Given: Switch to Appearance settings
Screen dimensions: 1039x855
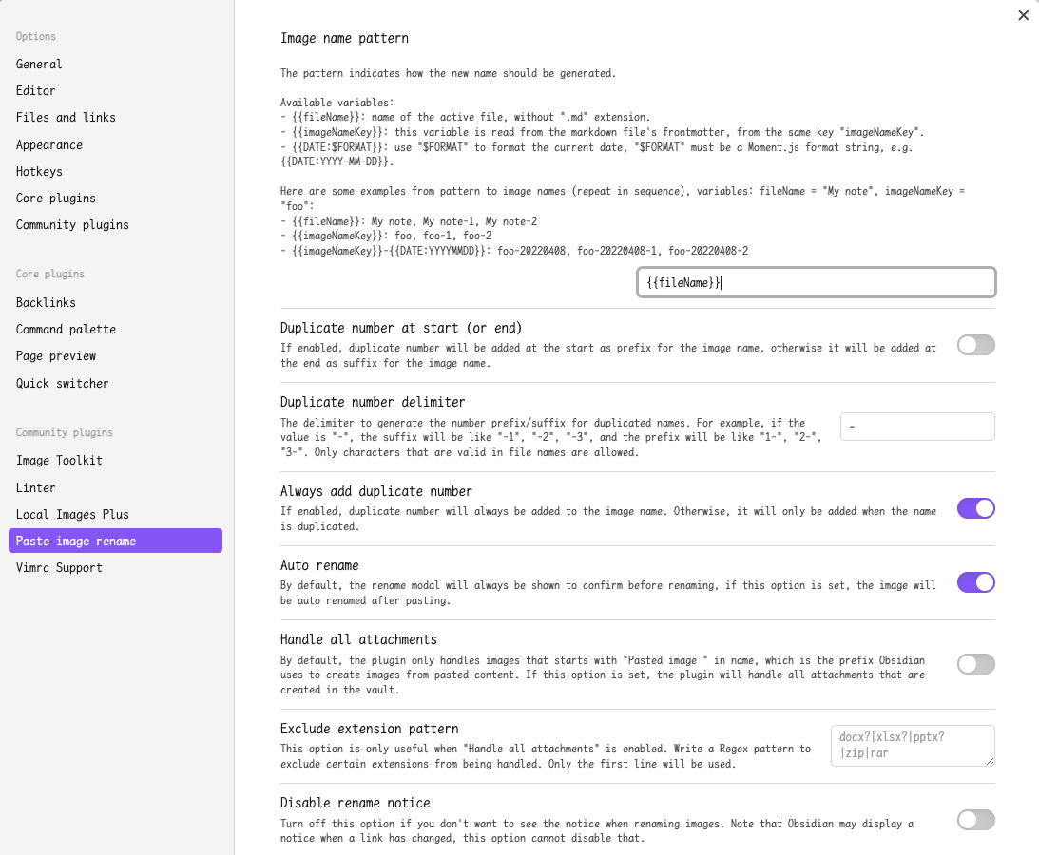Looking at the screenshot, I should [x=49, y=145].
